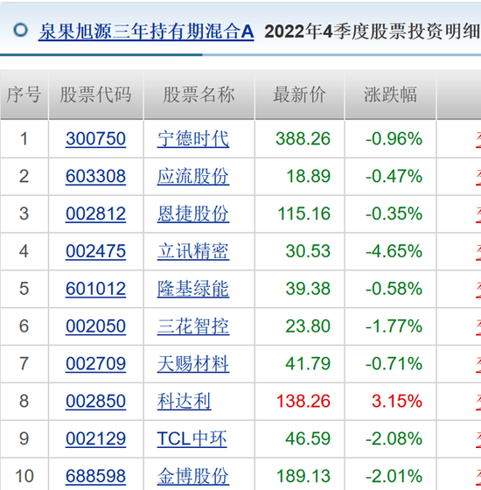Screen dimensions: 481x490
Task: Open stock code 002050
Action: click(95, 326)
